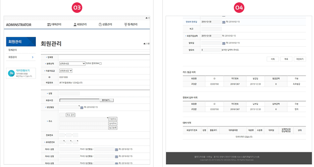The image size is (314, 167).
Task: Click the 저장하기 save button
Action: point(300,59)
